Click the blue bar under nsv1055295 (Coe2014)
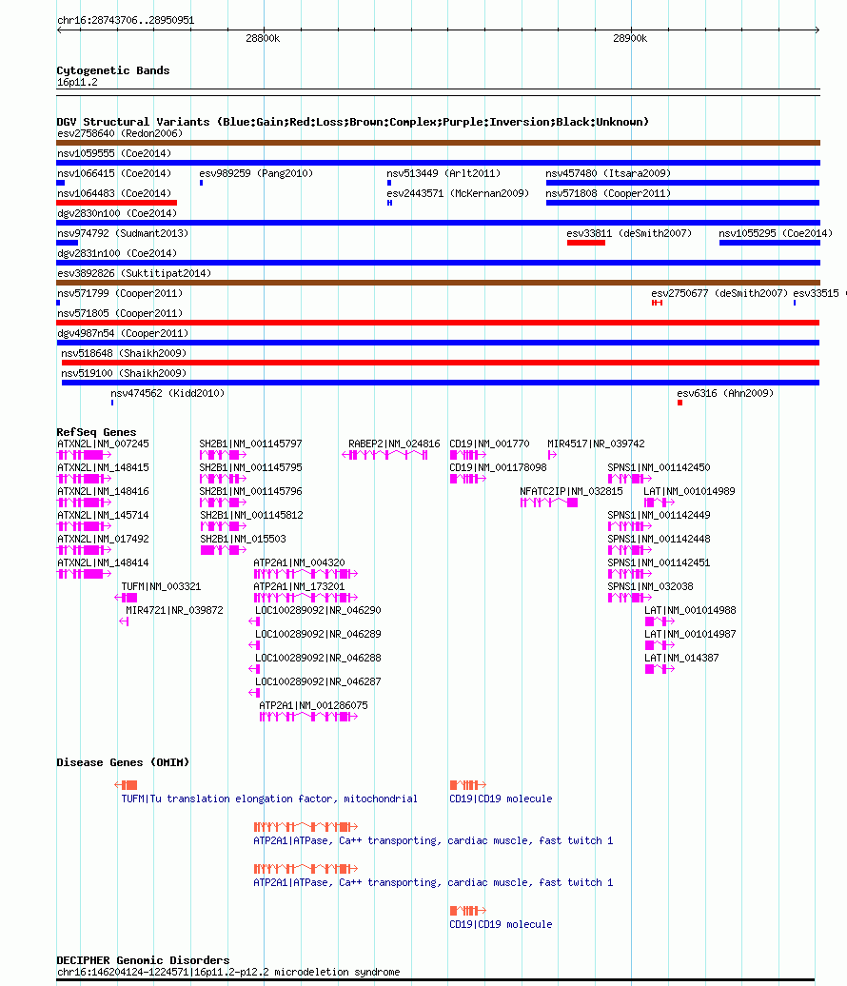Viewport: 847px width, 986px height. point(770,243)
